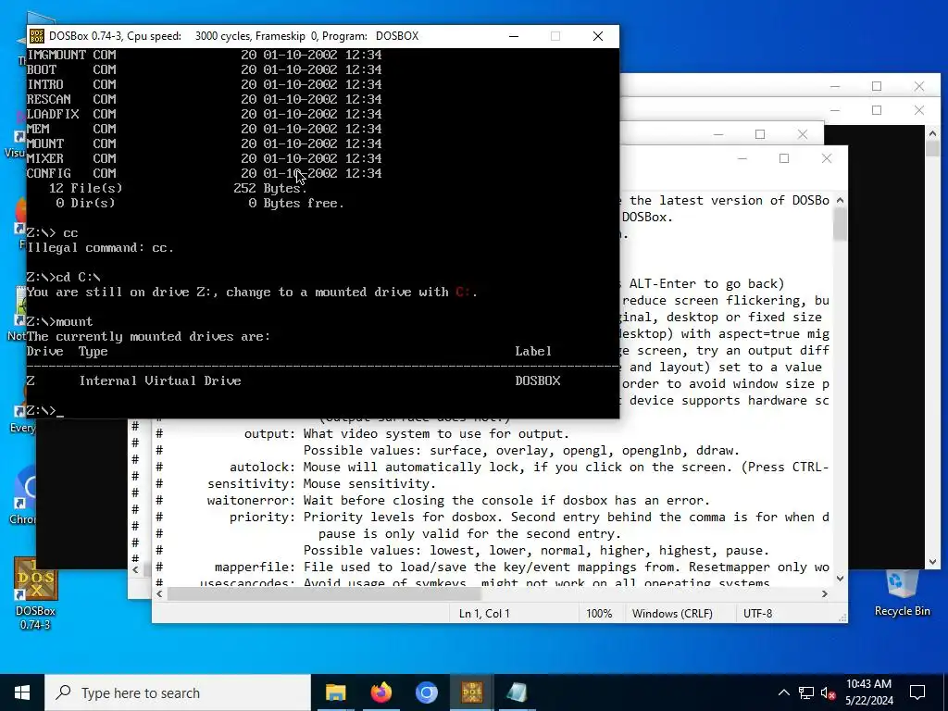Click Windows (CRLF) status entry
The width and height of the screenshot is (948, 711).
point(672,614)
